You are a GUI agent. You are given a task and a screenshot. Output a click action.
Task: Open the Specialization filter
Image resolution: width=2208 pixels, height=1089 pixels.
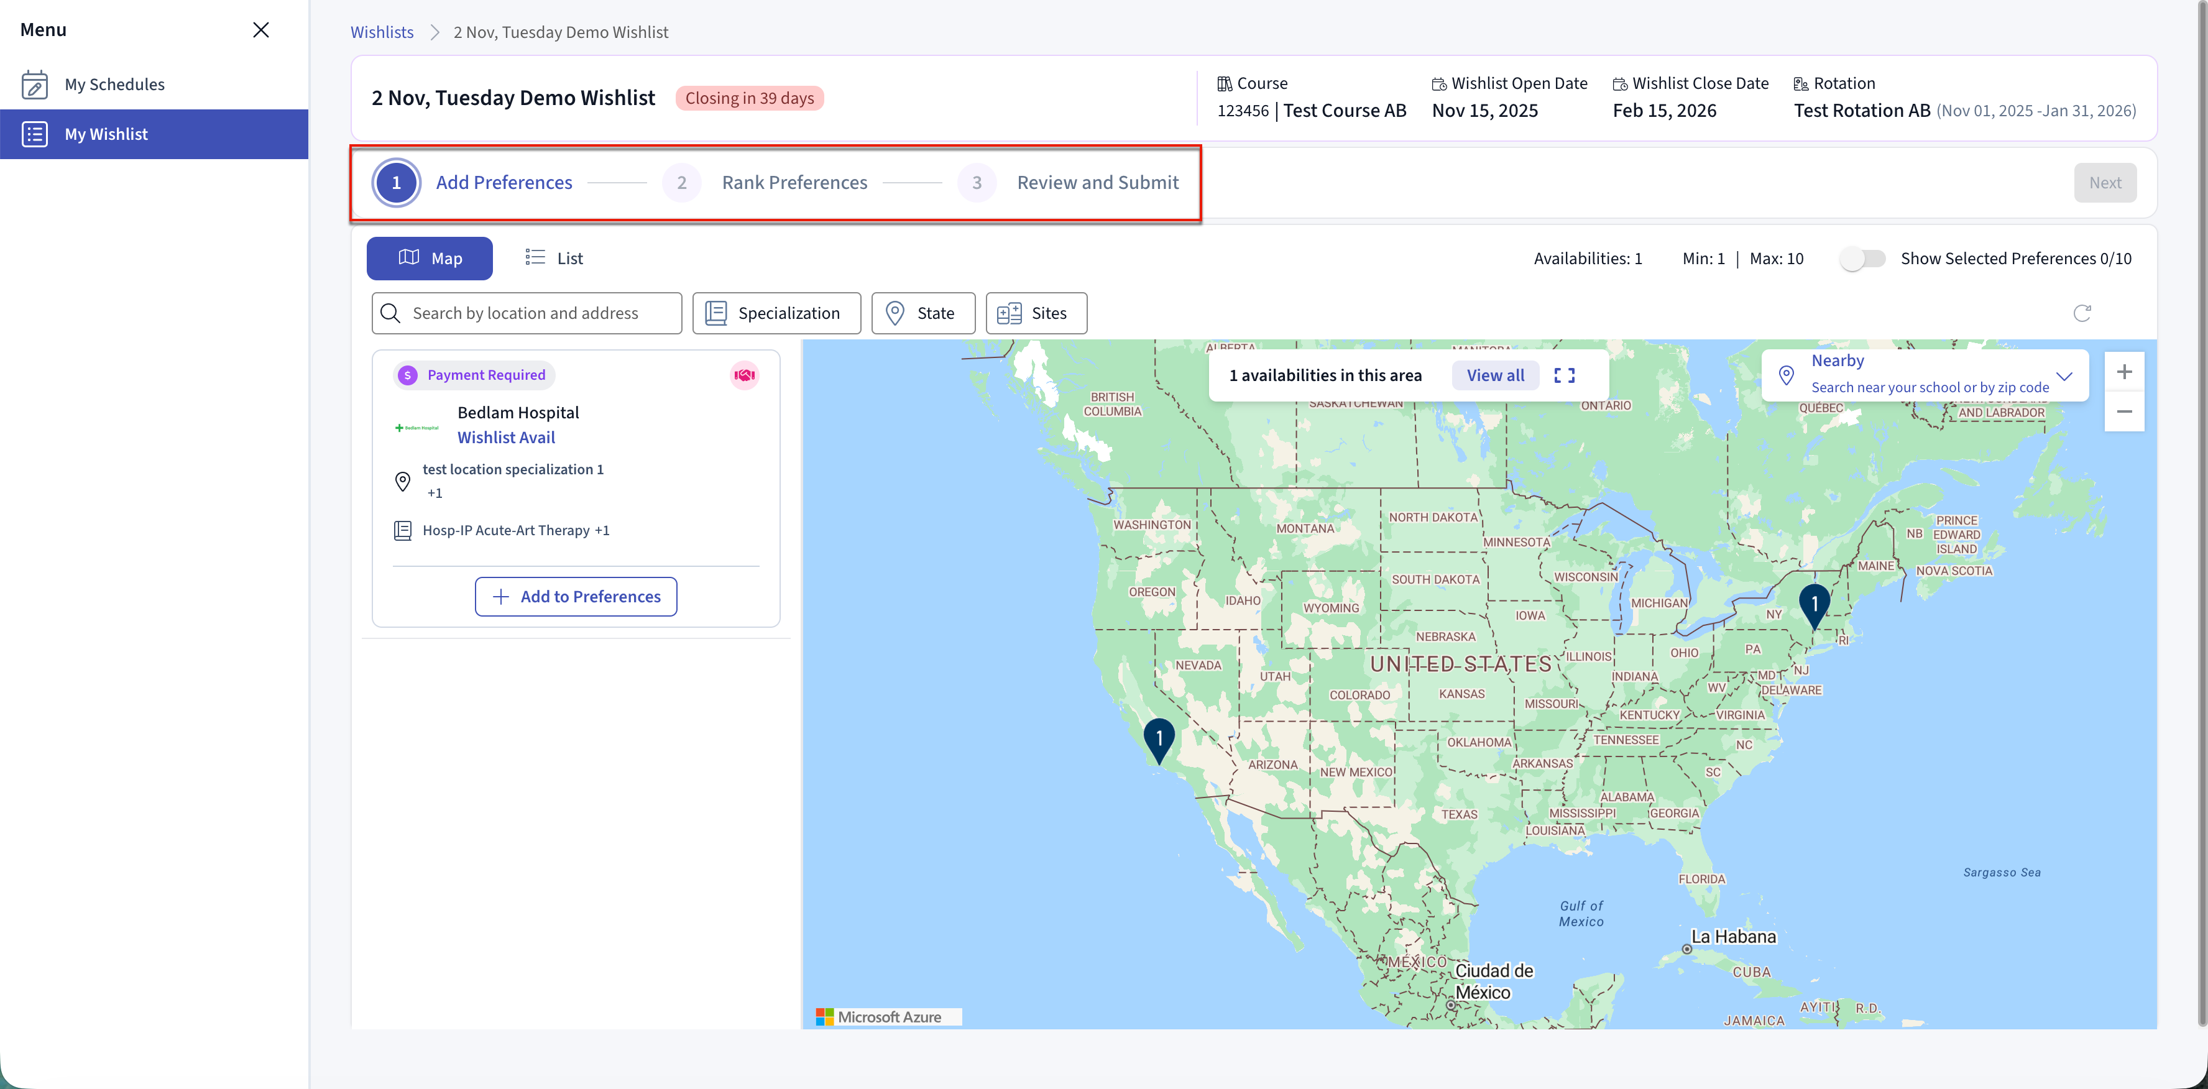click(x=776, y=313)
